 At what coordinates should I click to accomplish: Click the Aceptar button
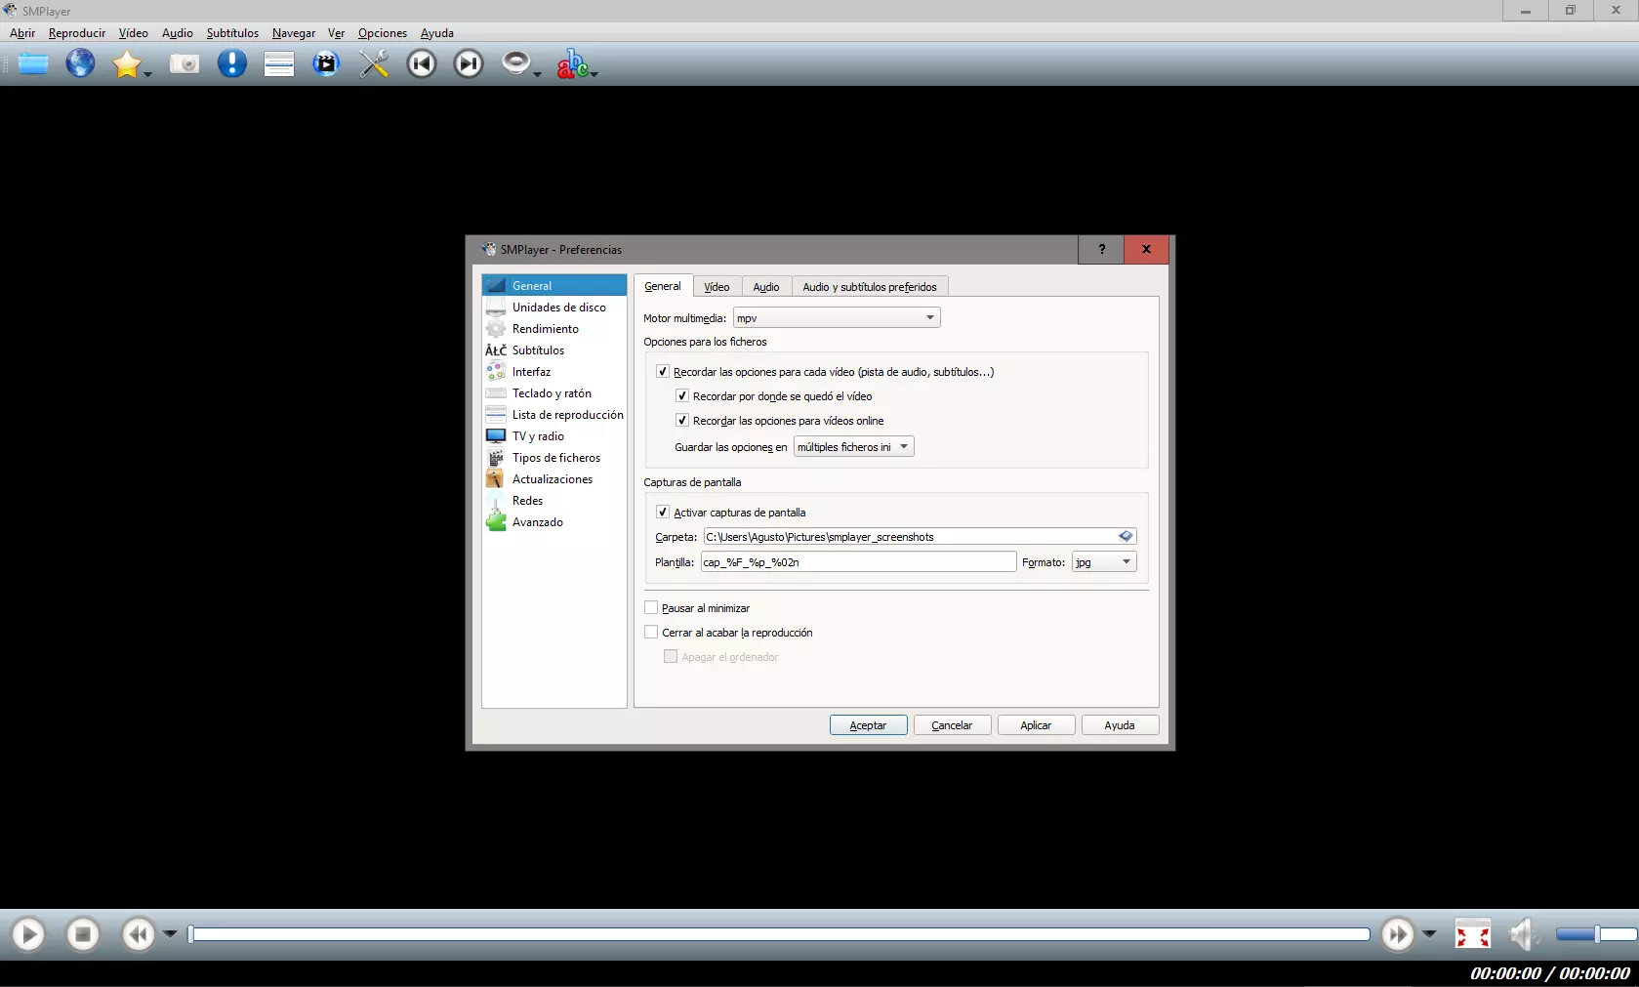(868, 725)
